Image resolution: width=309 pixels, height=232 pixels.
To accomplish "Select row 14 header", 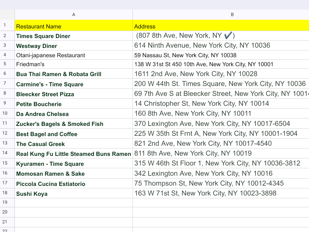I will click(x=7, y=153).
